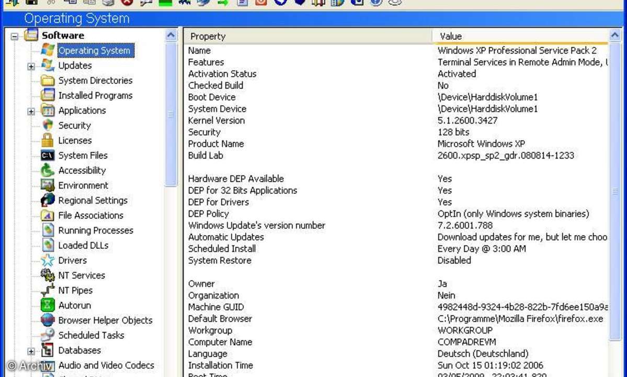Select the Features property row
627x377 pixels.
click(x=396, y=62)
